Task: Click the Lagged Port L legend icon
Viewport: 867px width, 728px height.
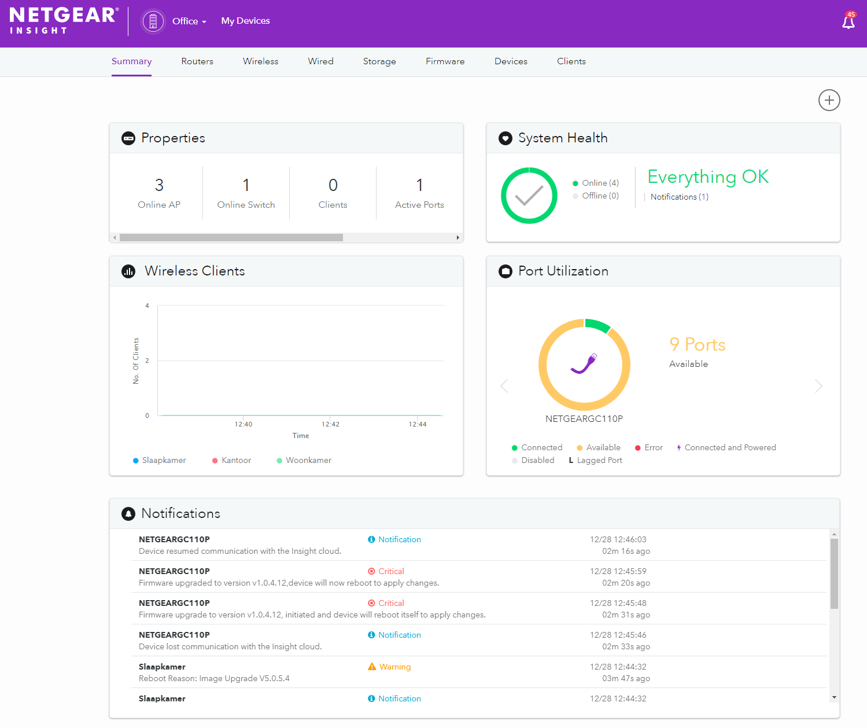Action: [x=571, y=461]
